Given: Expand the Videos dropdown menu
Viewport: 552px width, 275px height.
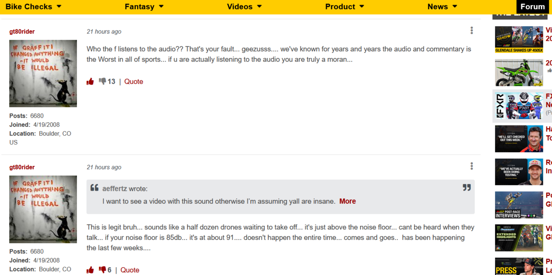Looking at the screenshot, I should pos(244,6).
